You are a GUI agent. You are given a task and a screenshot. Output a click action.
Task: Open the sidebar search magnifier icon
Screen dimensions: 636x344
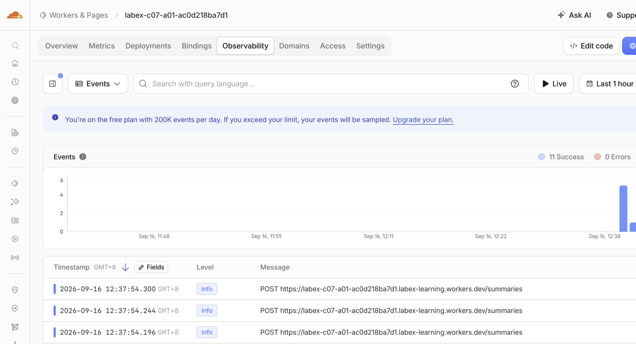[x=15, y=46]
